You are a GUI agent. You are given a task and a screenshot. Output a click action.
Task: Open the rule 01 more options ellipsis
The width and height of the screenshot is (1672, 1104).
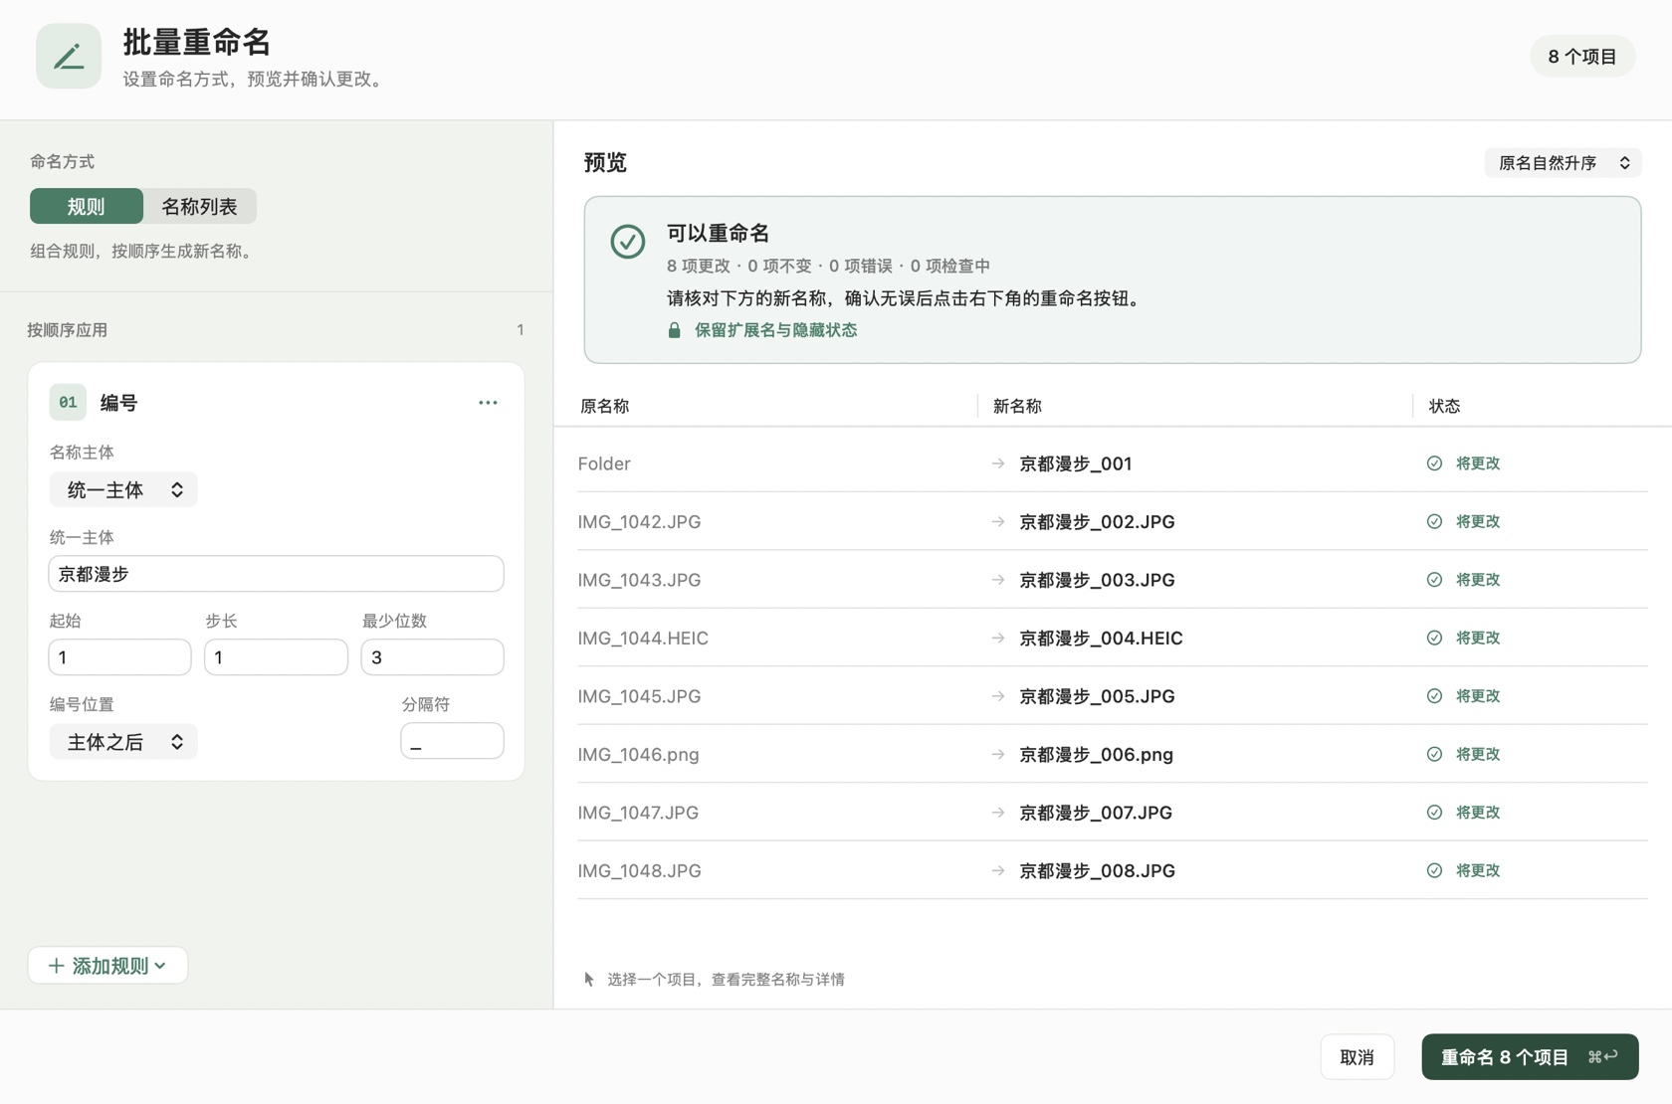[x=488, y=403]
